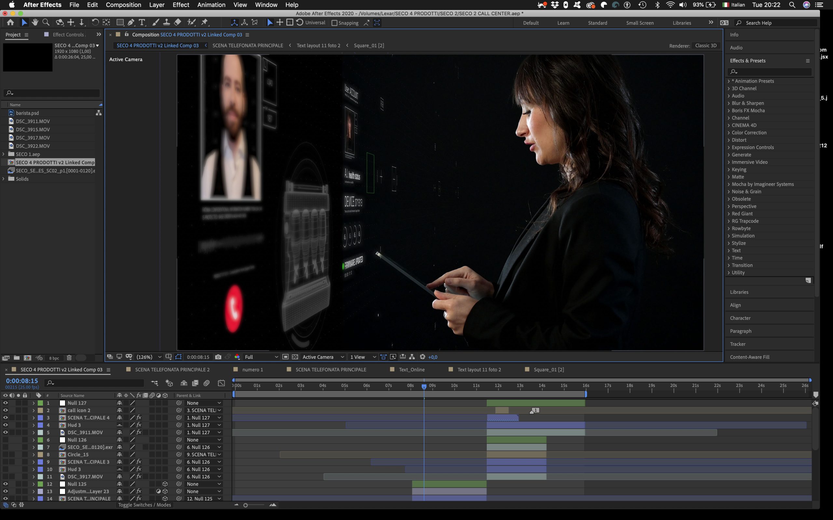This screenshot has height=520, width=833.
Task: Toggle Switches / Modes in timeline
Action: [x=144, y=505]
